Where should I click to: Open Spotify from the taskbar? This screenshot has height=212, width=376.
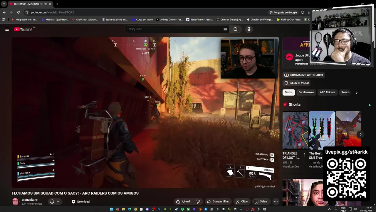pyautogui.click(x=182, y=209)
